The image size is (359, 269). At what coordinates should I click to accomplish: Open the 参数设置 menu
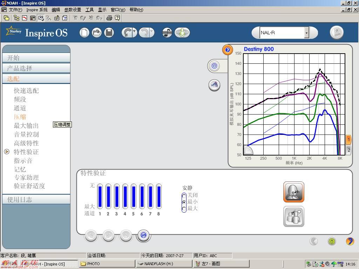tap(73, 9)
